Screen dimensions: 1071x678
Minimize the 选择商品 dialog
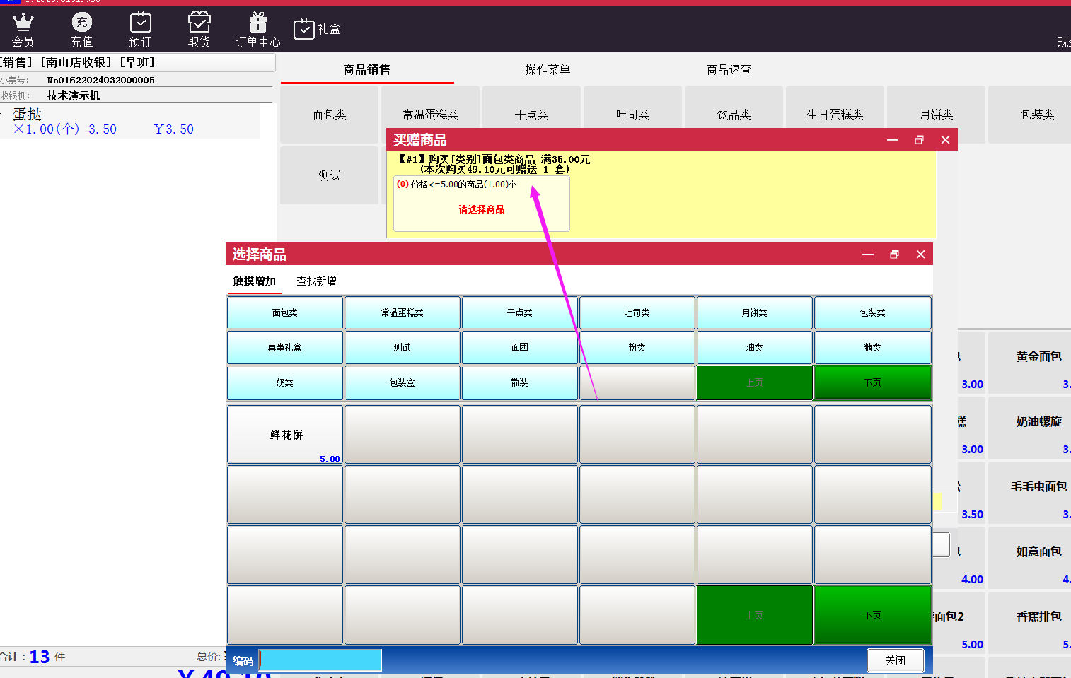pos(868,255)
